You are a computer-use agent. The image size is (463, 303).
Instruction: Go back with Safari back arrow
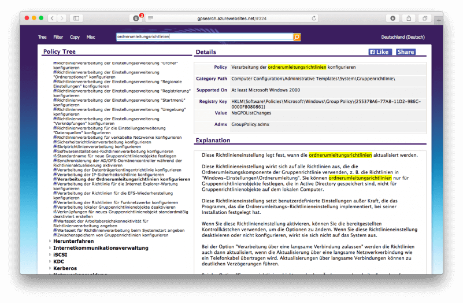(x=52, y=19)
